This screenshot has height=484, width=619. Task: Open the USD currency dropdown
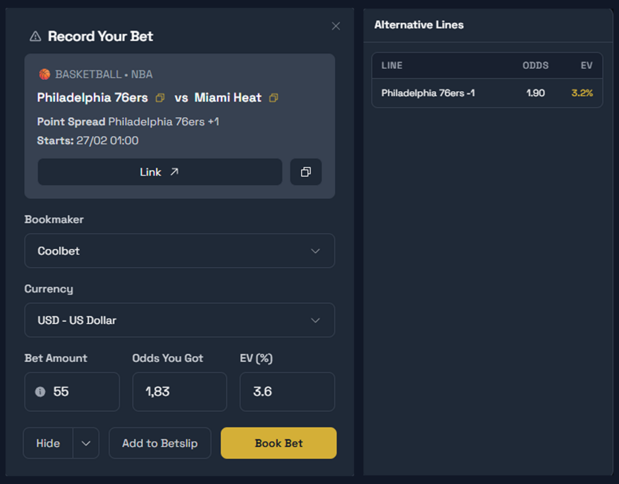pyautogui.click(x=180, y=320)
